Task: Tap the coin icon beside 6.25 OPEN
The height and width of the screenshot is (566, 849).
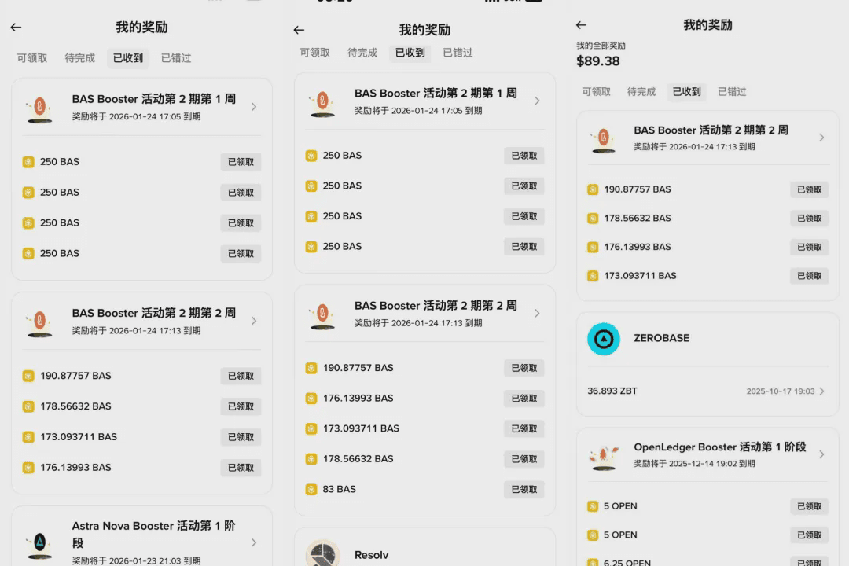Action: point(593,561)
